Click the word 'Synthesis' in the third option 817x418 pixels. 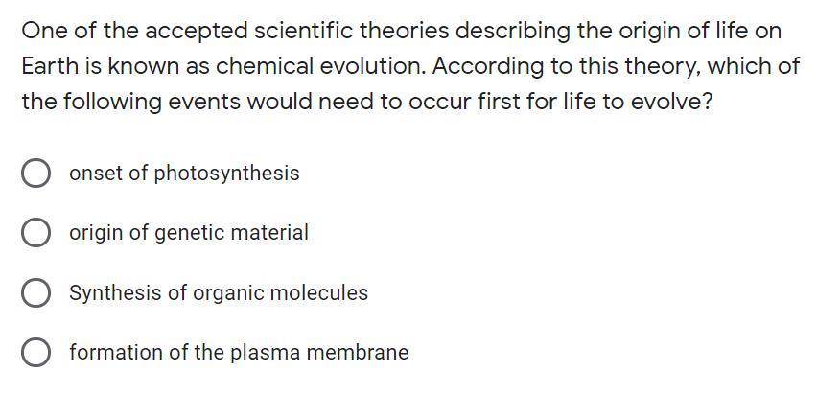coord(115,293)
